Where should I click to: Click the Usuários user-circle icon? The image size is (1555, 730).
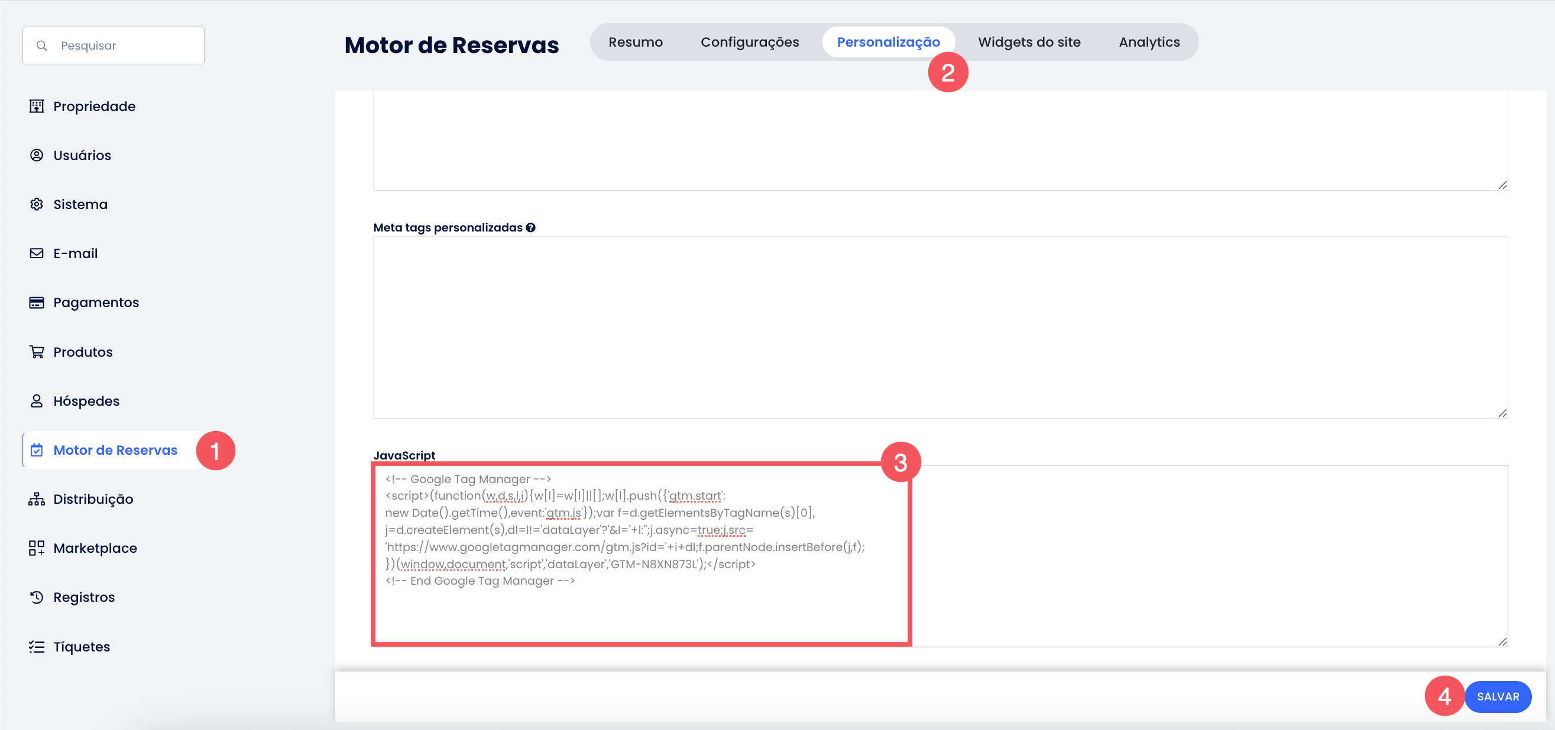pos(36,155)
